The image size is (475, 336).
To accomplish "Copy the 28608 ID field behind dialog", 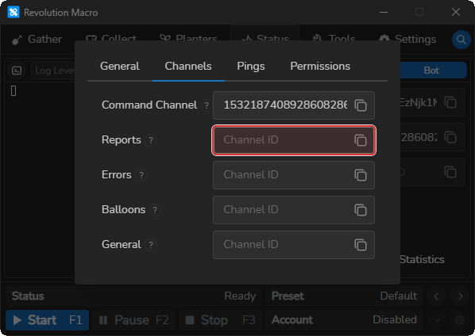I will point(450,137).
